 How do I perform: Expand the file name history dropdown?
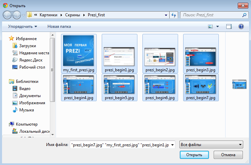pyautogui.click(x=173, y=145)
